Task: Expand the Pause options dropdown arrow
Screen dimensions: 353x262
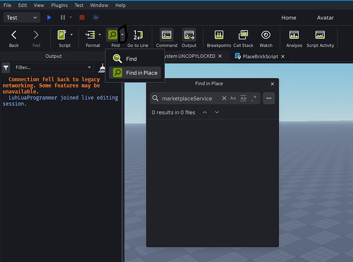Action: click(x=71, y=17)
